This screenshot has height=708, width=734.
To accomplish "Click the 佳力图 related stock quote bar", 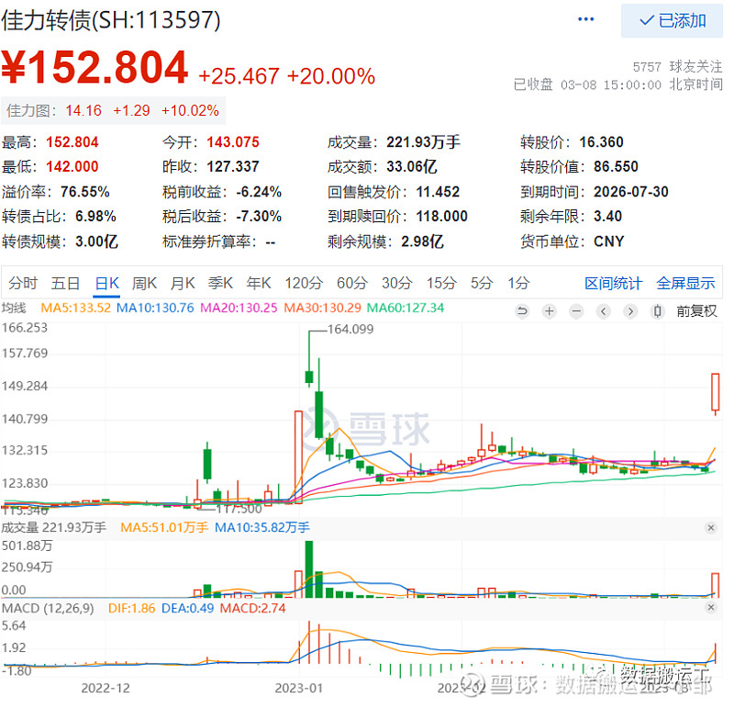I will click(113, 110).
